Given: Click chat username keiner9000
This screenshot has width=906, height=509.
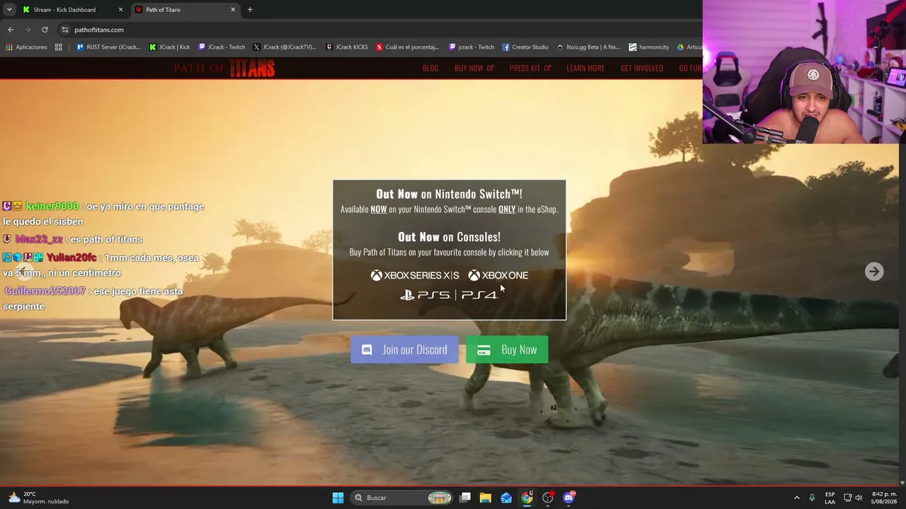Looking at the screenshot, I should 52,206.
